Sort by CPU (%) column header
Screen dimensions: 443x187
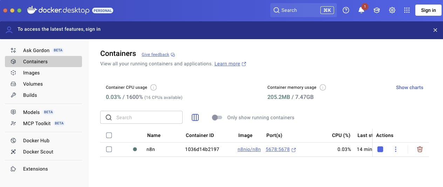[341, 135]
